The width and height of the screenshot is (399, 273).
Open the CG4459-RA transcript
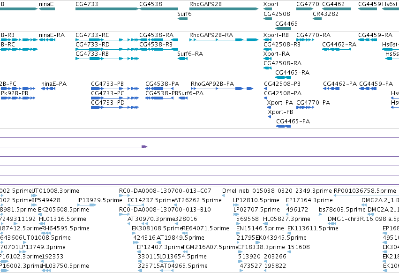click(x=368, y=40)
